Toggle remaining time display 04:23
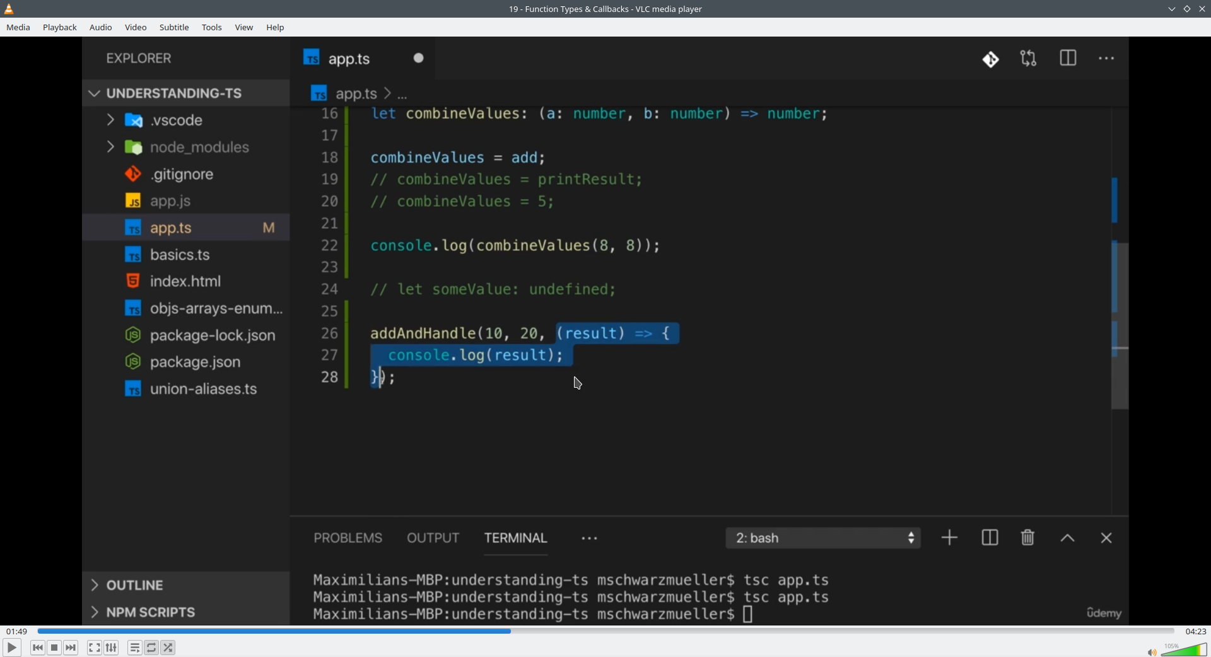 pyautogui.click(x=1196, y=631)
